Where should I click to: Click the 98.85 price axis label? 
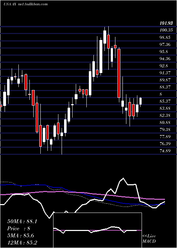pyautogui.click(x=165, y=38)
